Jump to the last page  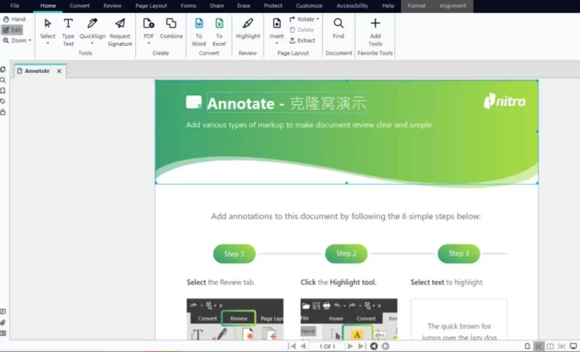pos(362,346)
